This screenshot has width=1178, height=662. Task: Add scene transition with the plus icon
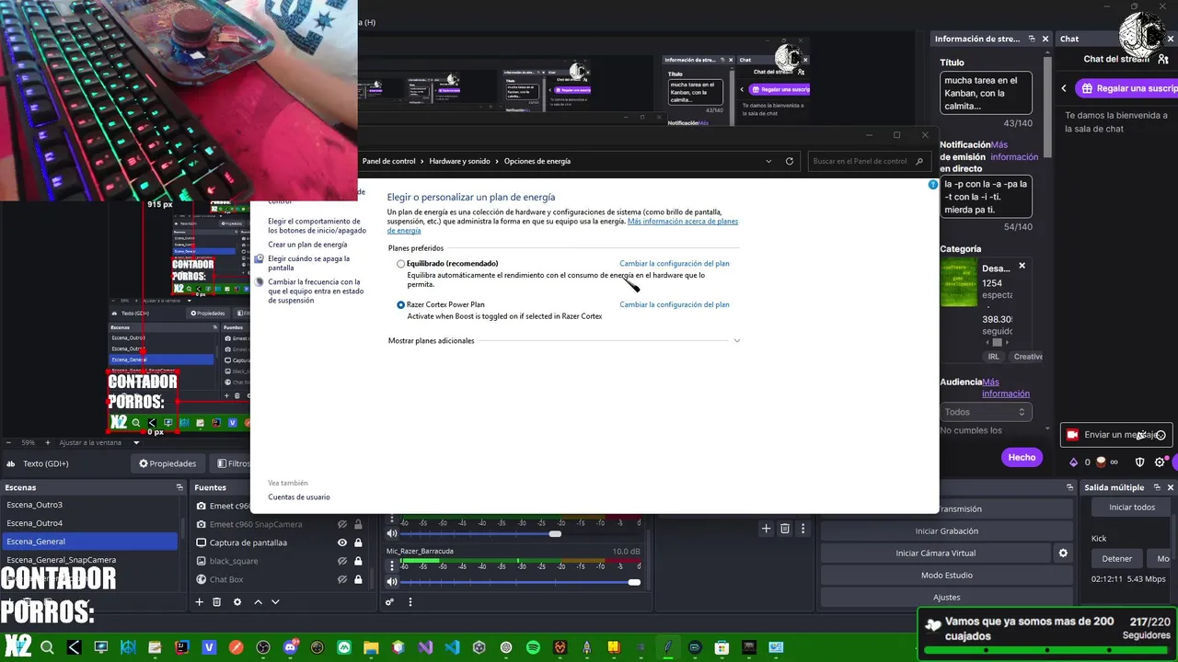click(x=765, y=528)
